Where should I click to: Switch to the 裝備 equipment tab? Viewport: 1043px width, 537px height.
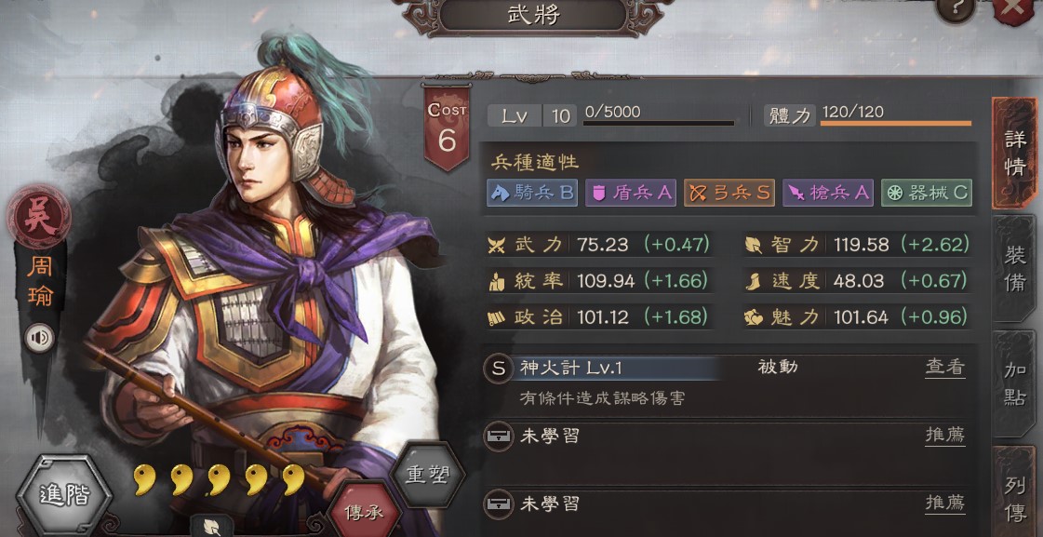(1014, 270)
